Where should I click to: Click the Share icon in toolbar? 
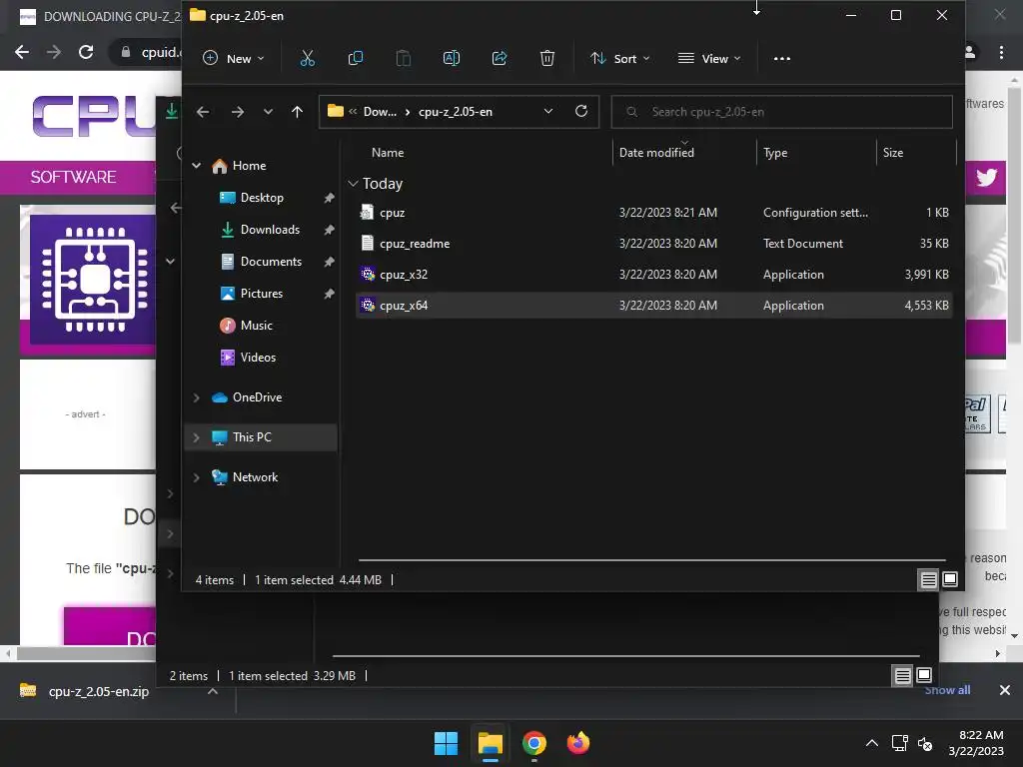500,59
